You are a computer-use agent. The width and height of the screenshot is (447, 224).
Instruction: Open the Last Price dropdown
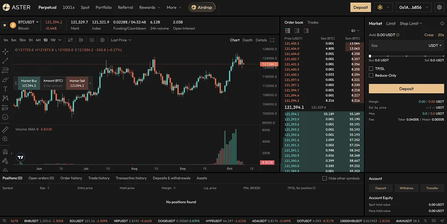121,40
